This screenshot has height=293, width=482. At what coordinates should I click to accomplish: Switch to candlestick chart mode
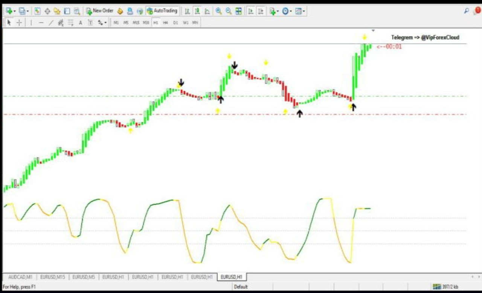[197, 11]
